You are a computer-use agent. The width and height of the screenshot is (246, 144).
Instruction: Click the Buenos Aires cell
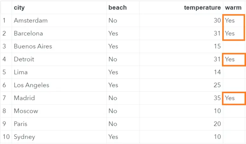coord(33,46)
